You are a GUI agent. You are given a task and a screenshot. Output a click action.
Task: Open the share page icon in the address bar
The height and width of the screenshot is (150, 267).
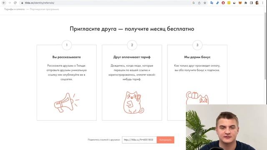click(x=199, y=3)
